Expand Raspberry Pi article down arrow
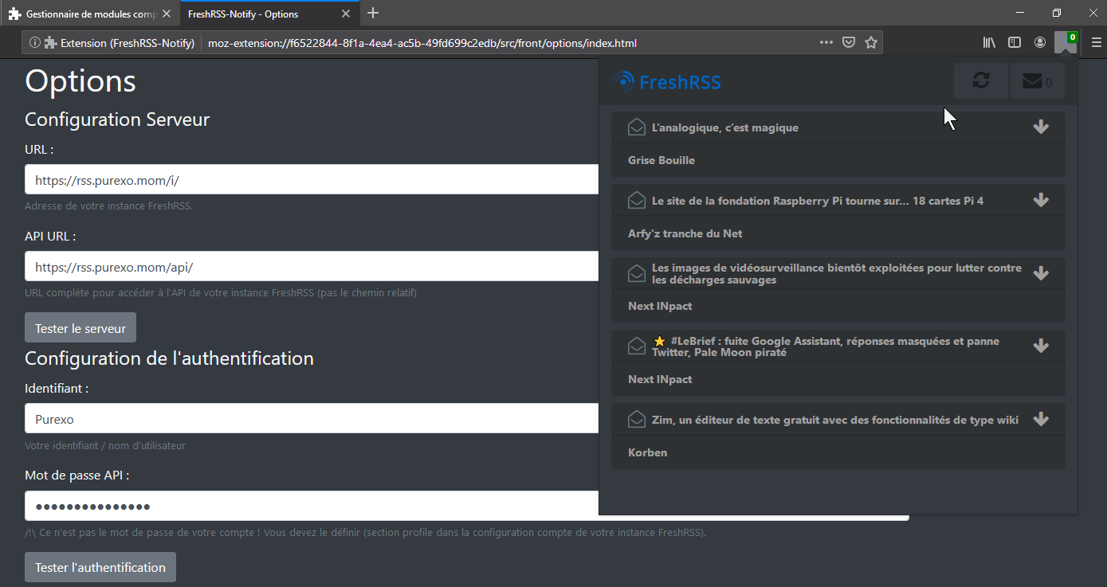The height and width of the screenshot is (587, 1107). [1041, 200]
